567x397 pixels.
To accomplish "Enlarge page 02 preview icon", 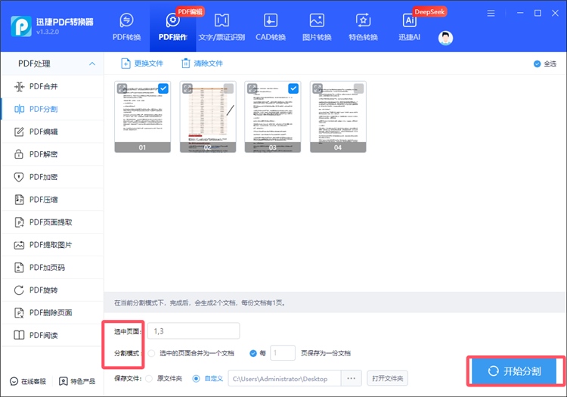I will [x=187, y=88].
